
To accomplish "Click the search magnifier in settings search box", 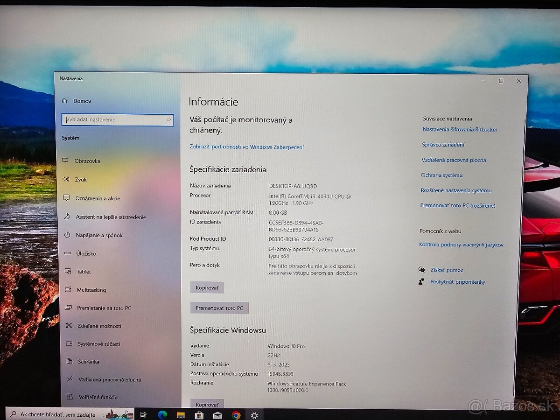I will (x=168, y=120).
